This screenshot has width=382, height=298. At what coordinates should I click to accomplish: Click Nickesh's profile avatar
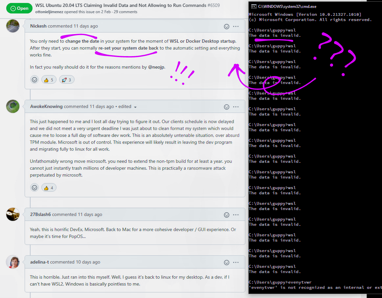pos(13,26)
